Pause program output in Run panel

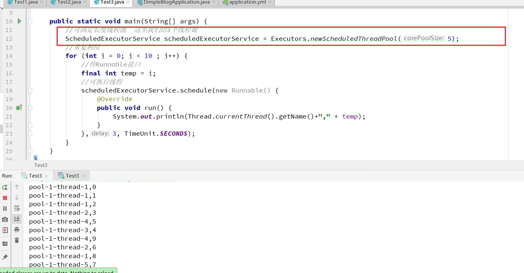pyautogui.click(x=5, y=209)
